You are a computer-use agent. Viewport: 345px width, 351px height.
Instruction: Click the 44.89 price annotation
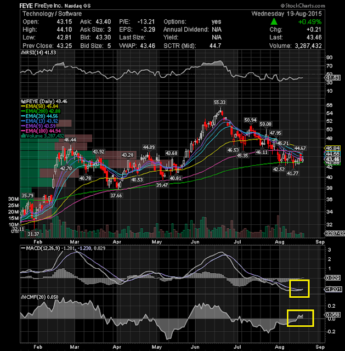point(149,148)
